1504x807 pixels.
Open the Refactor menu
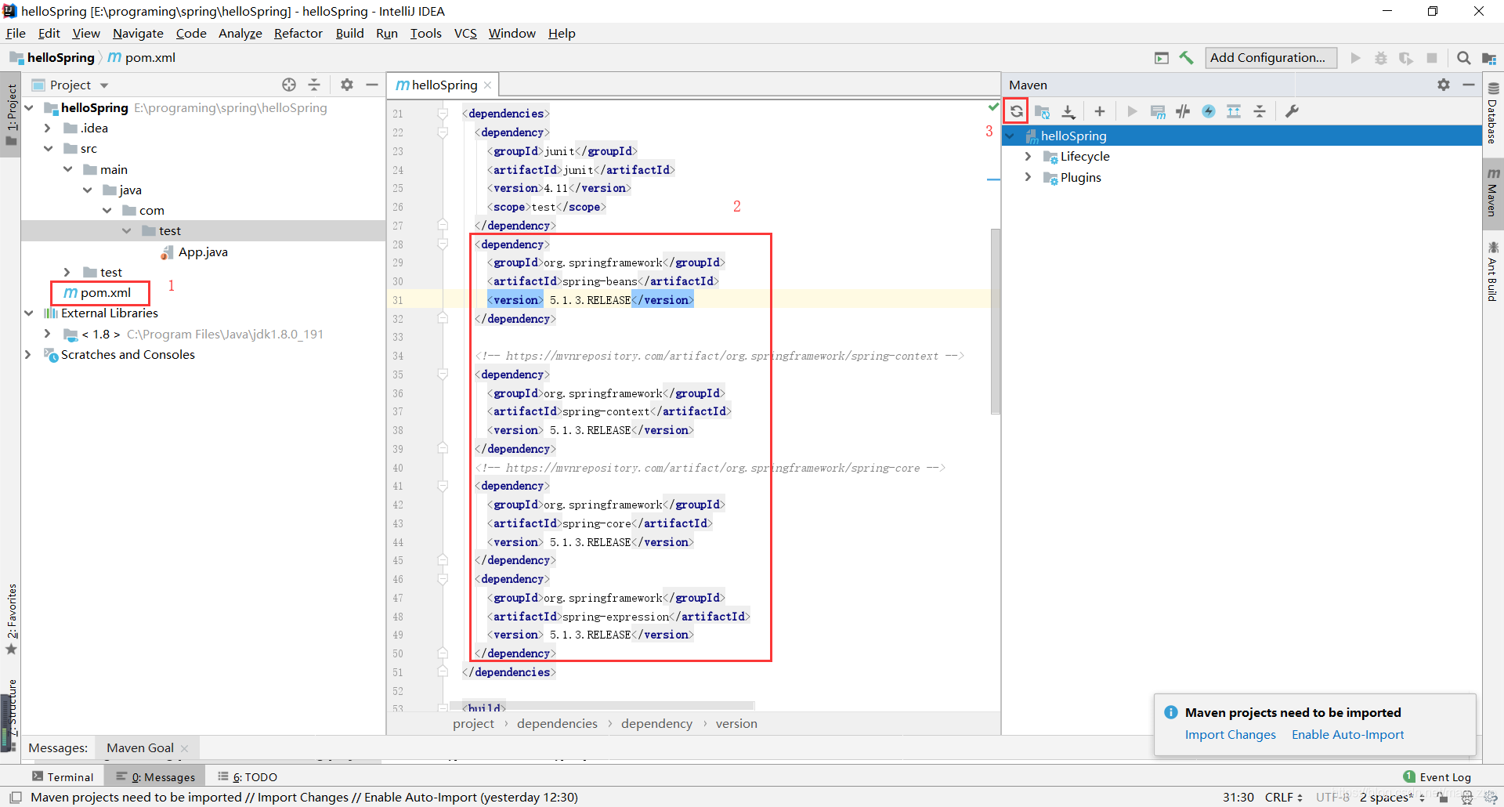(298, 33)
